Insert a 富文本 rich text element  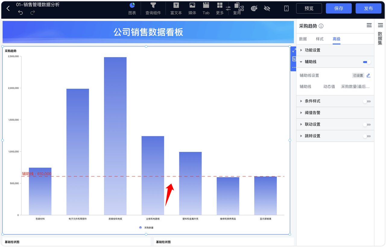176,8
